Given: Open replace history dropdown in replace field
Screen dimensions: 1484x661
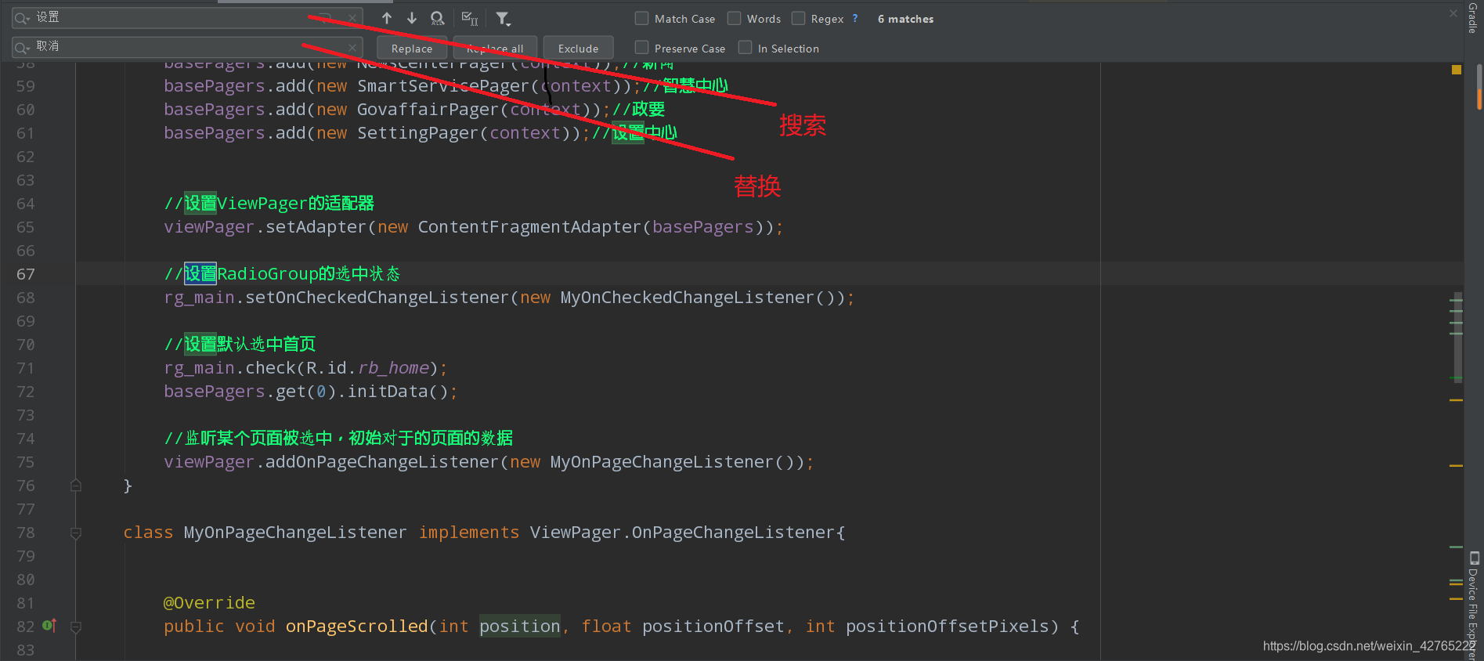Looking at the screenshot, I should click(22, 48).
